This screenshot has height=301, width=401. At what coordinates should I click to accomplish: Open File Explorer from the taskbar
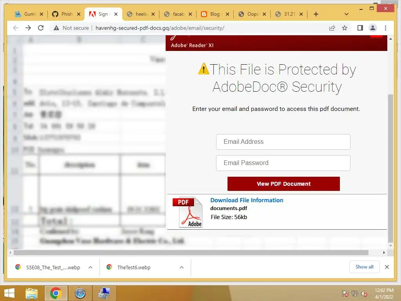click(x=31, y=293)
